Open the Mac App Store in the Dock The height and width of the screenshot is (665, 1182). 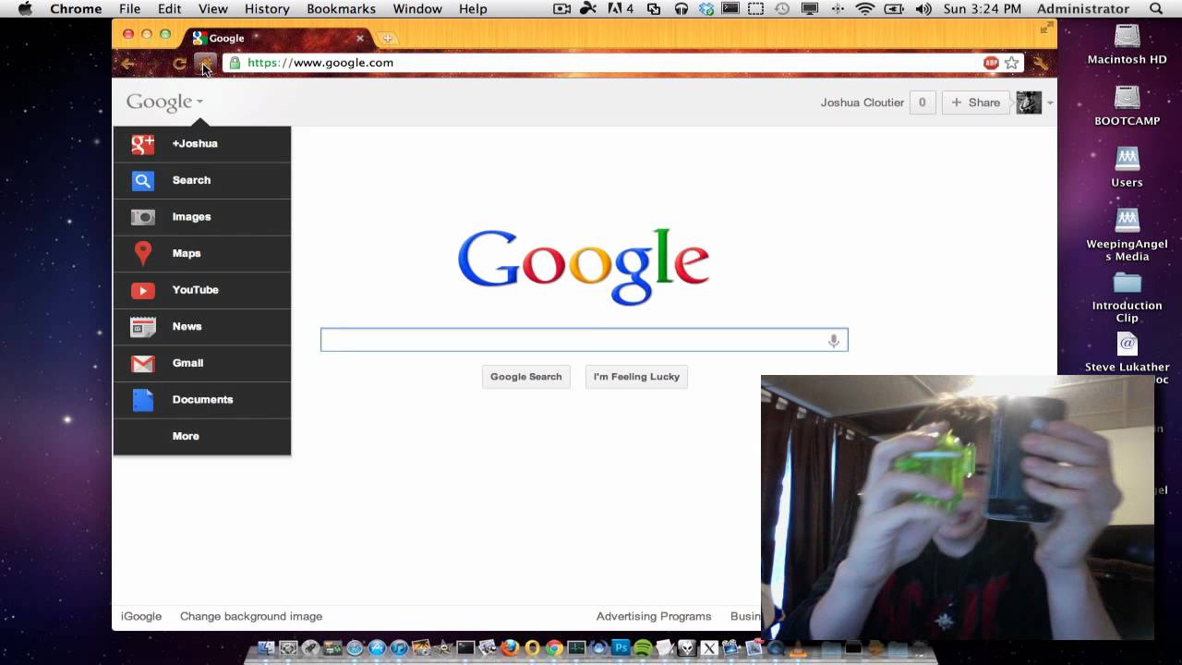click(377, 648)
